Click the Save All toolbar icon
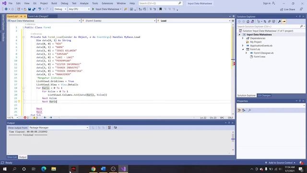307x173 pixels. point(34,9)
